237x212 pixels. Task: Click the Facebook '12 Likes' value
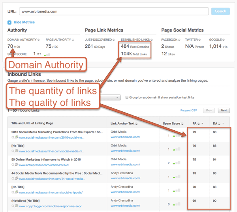click(168, 54)
